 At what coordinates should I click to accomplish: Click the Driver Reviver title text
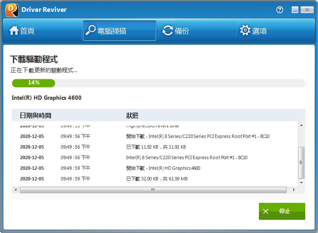[44, 10]
